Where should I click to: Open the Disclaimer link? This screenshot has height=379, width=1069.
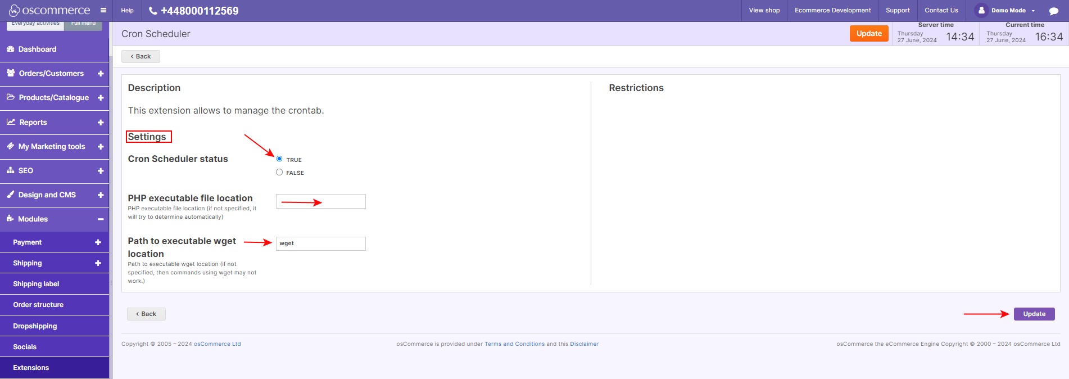click(585, 344)
